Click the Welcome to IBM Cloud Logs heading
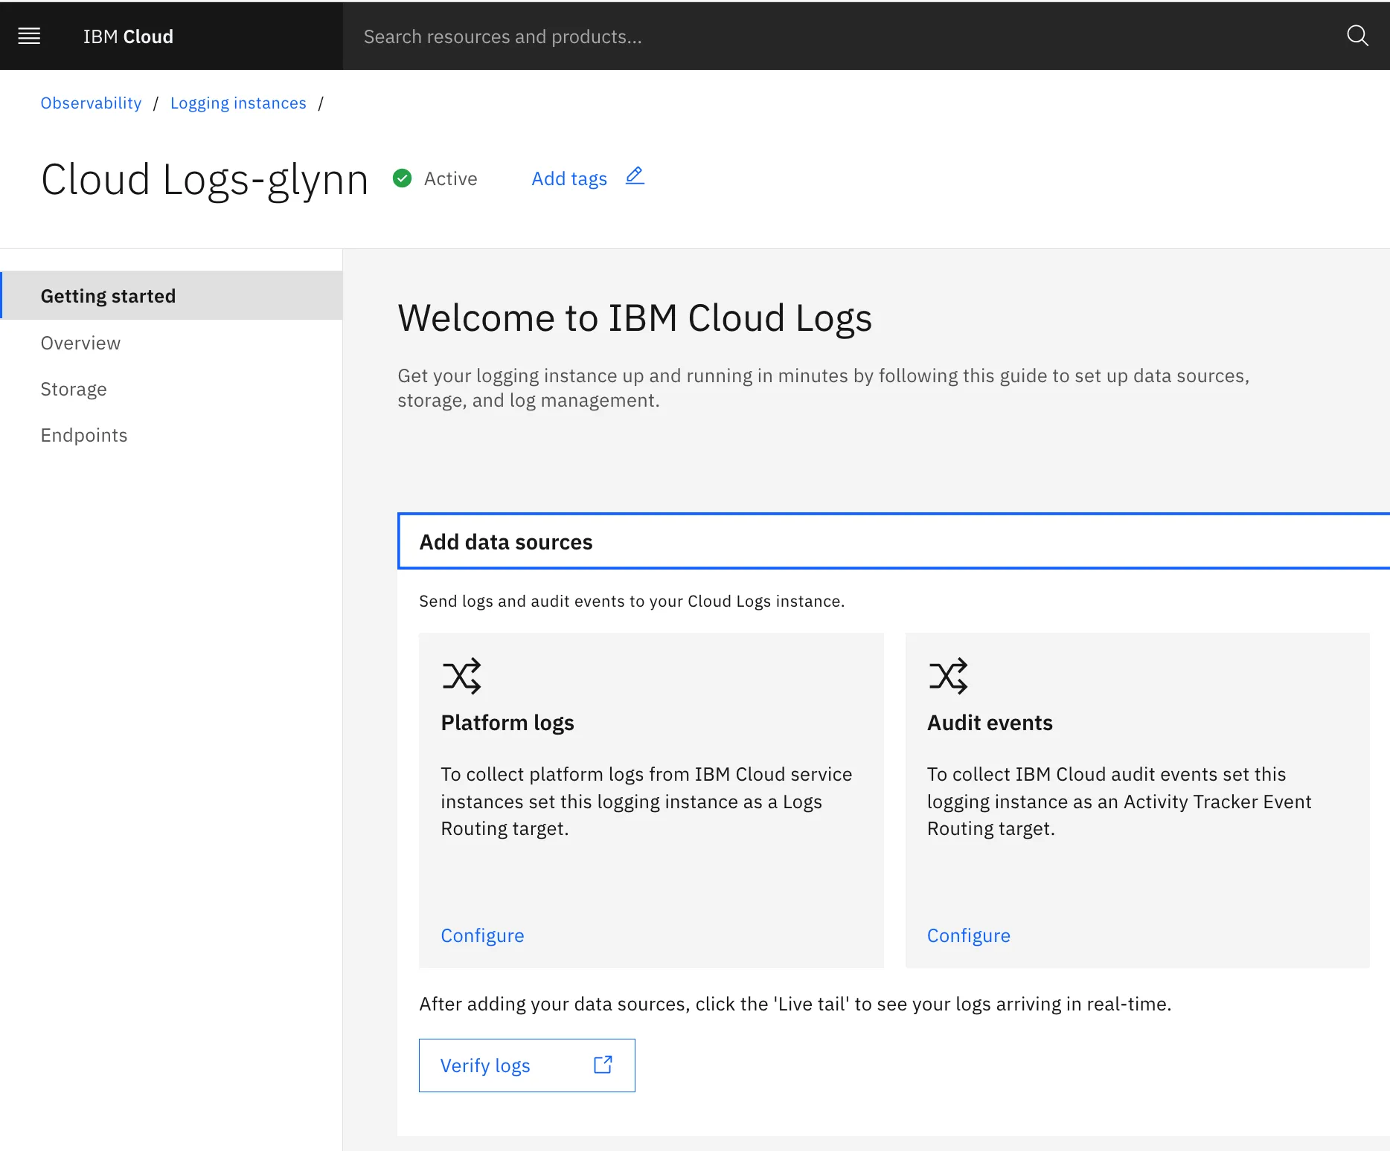 point(635,318)
